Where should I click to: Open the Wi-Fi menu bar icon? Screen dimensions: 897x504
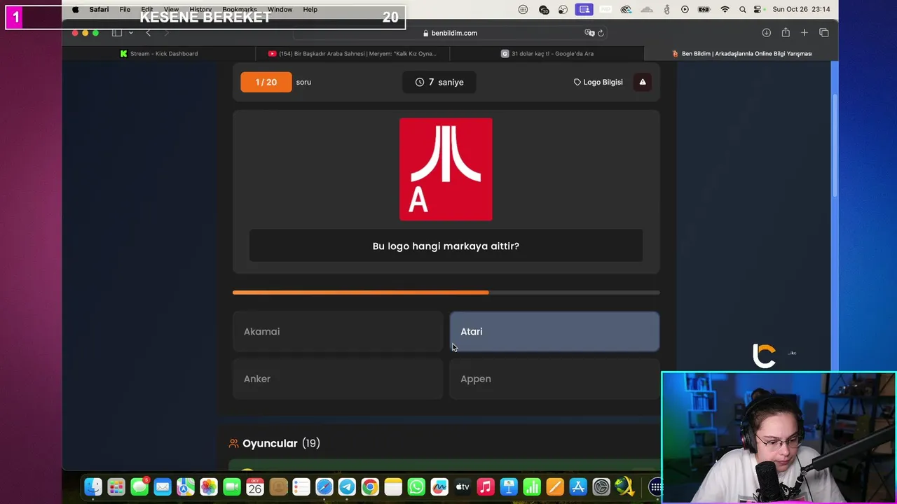point(725,9)
